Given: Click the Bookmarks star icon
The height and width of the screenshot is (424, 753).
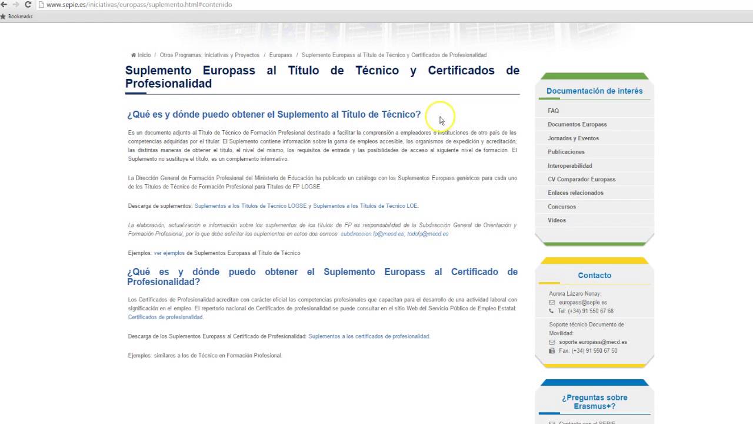Looking at the screenshot, I should pyautogui.click(x=3, y=16).
